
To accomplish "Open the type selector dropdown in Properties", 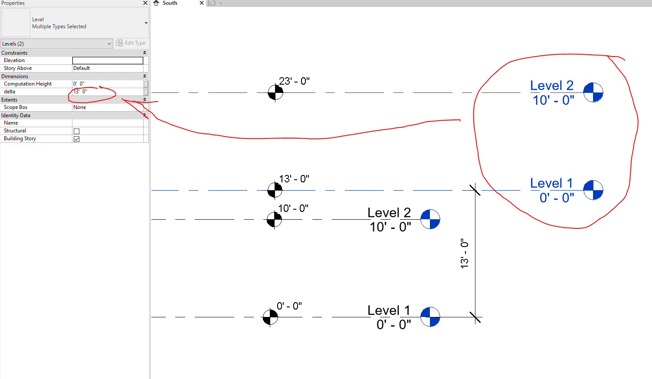I will click(146, 23).
